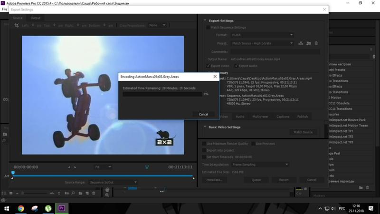This screenshot has width=380, height=214.
Task: Collapse the Export Settings section
Action: (x=205, y=20)
